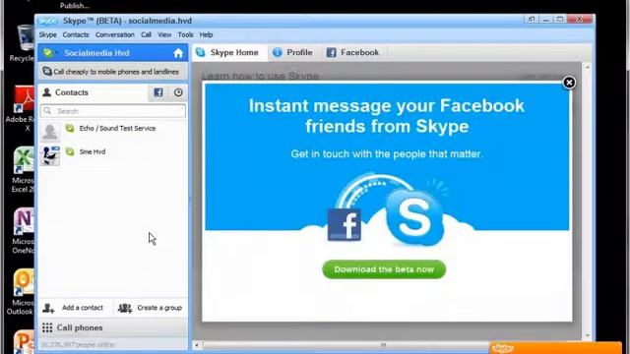Switch to the Facebook tab
630x354 pixels.
(354, 52)
